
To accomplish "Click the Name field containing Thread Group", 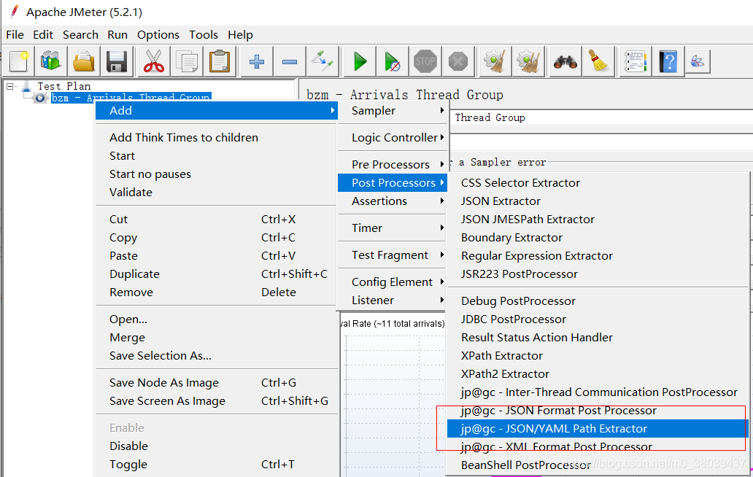I will 601,117.
